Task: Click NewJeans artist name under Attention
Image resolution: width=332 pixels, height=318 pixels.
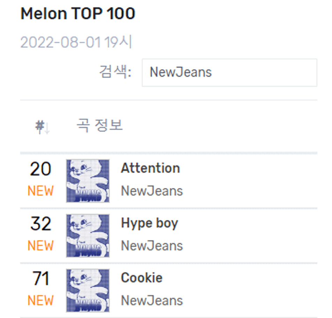Action: (x=152, y=191)
